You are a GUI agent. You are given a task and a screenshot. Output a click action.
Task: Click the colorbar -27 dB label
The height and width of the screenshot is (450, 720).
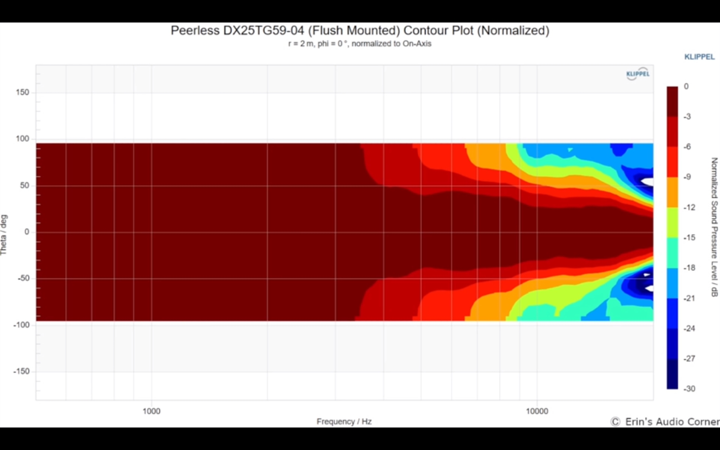(x=689, y=358)
